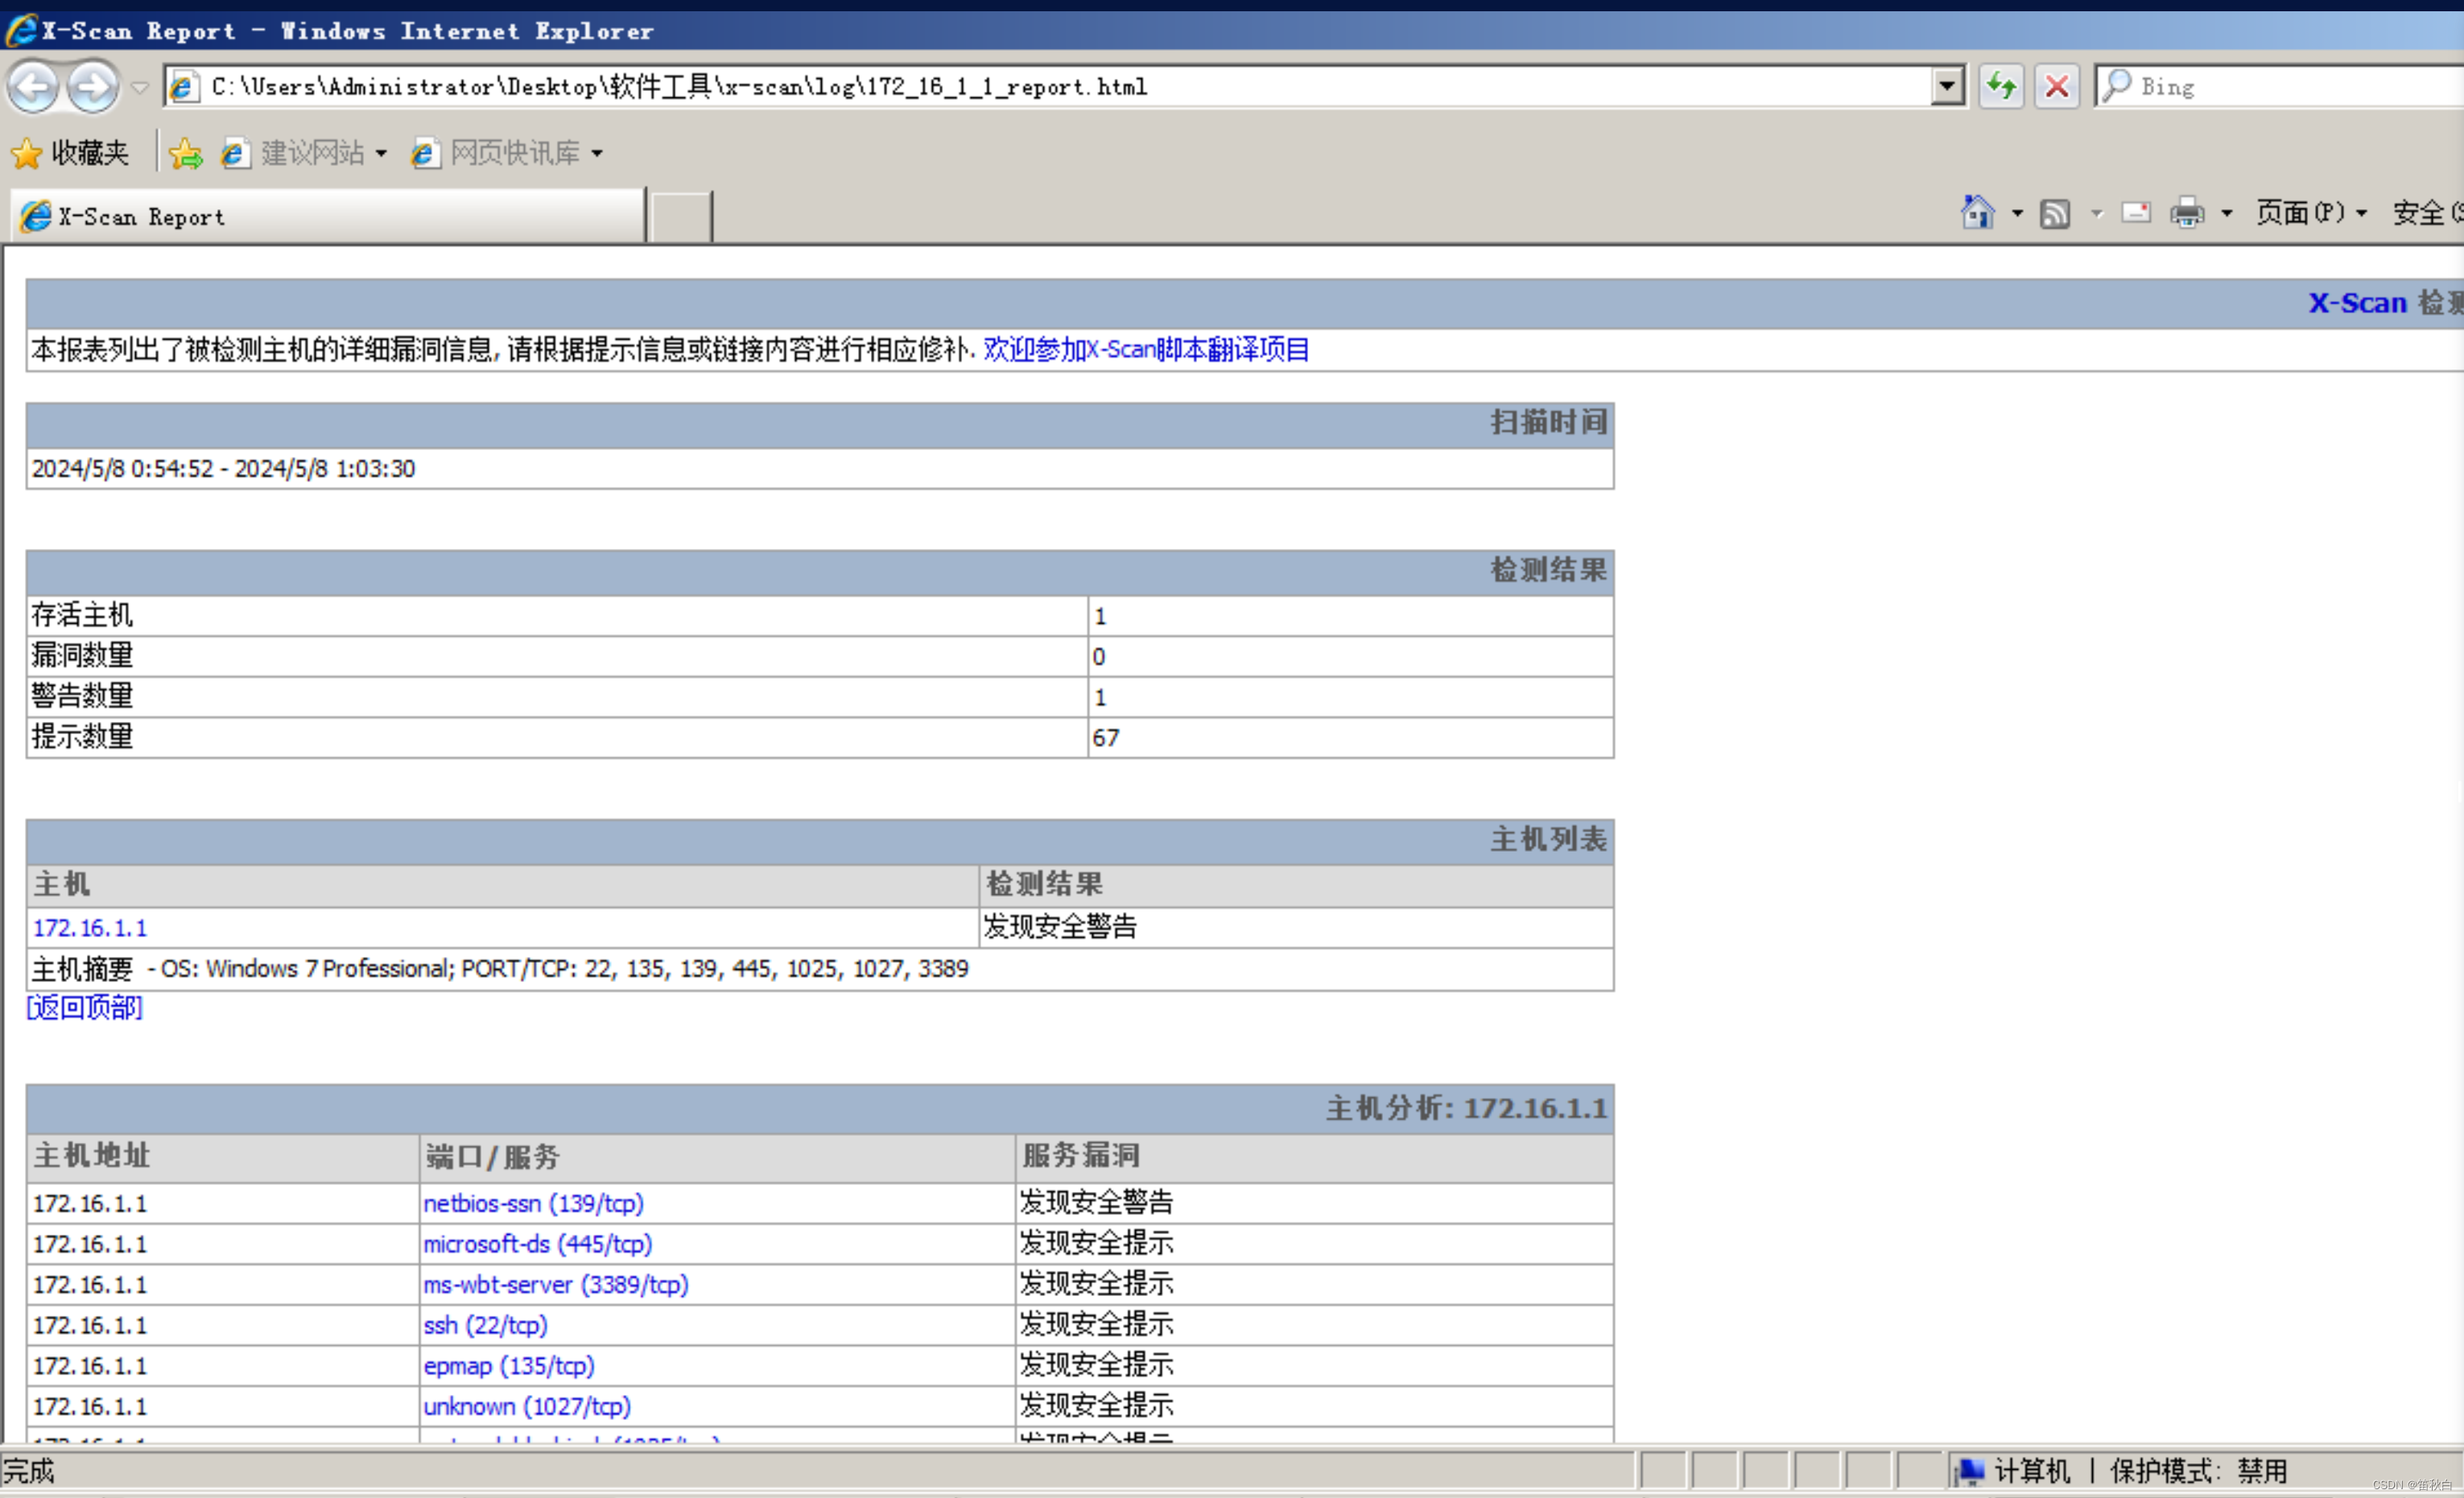Image resolution: width=2464 pixels, height=1498 pixels.
Task: Open the epmap (135/tcp) link
Action: [509, 1366]
